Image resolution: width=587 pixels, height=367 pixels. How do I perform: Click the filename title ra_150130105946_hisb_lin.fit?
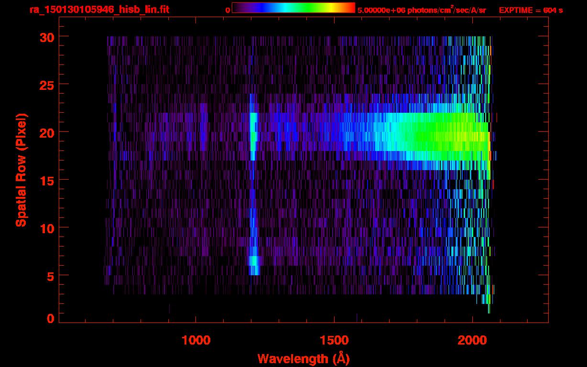(99, 10)
